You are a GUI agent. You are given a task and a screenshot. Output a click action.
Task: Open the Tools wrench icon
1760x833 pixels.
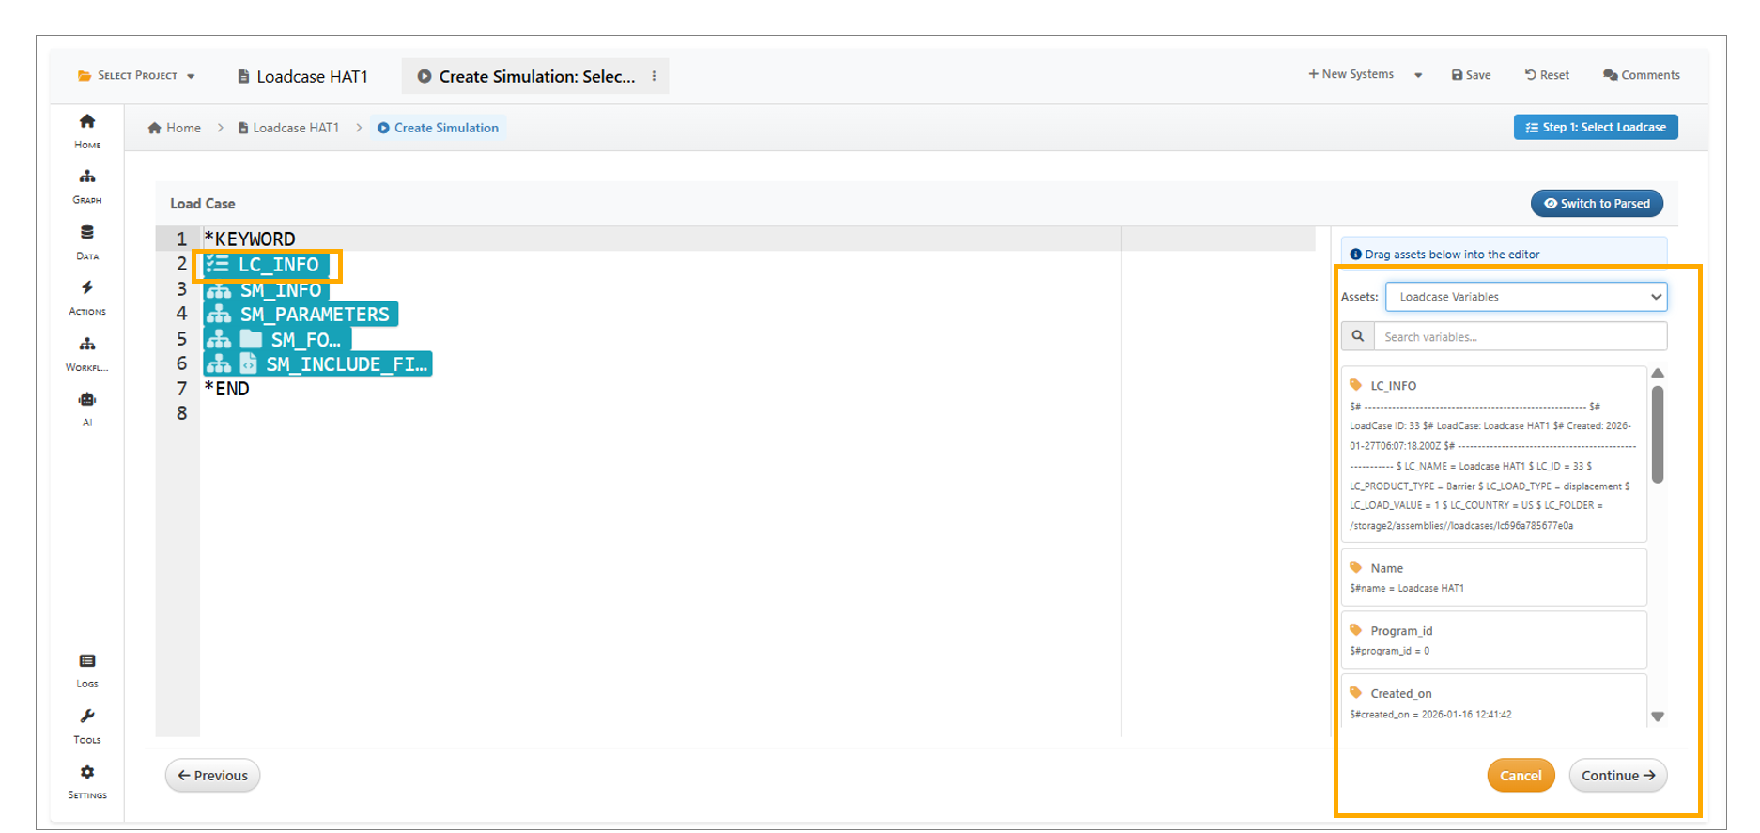(x=87, y=724)
